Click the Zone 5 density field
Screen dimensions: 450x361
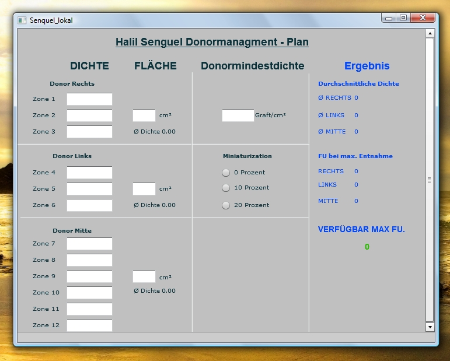89,189
